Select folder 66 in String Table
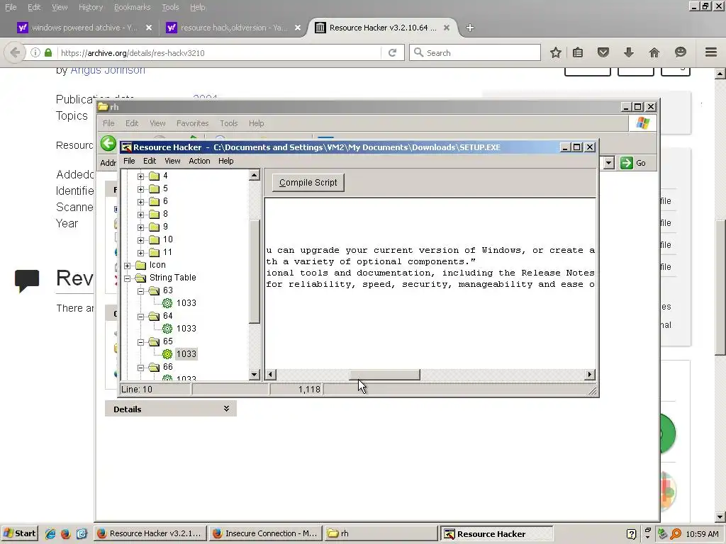The height and width of the screenshot is (544, 726). pos(167,367)
